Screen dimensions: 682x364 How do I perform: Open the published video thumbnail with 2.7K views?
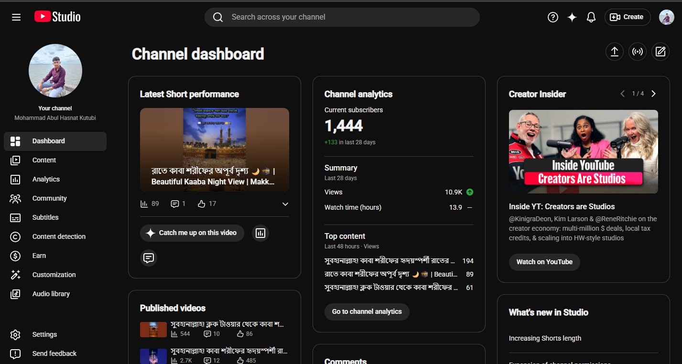[x=153, y=356]
